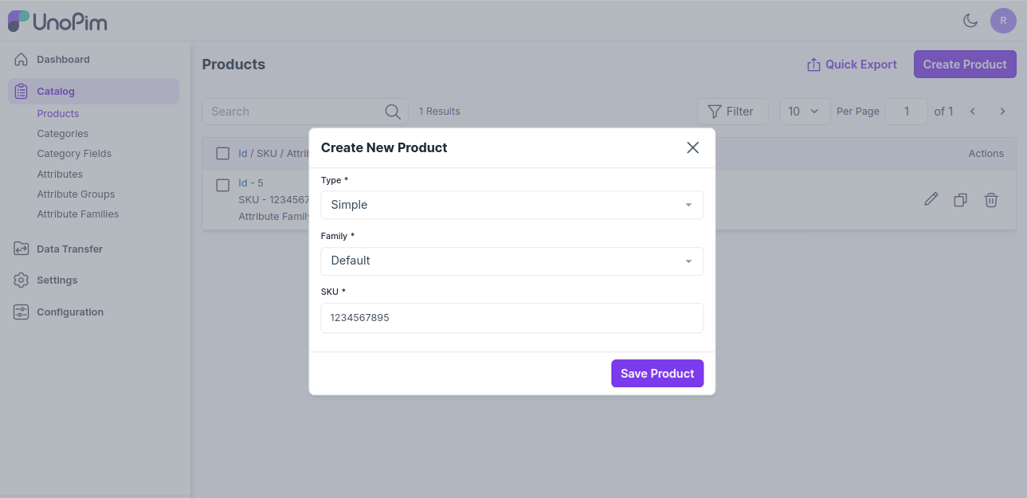Toggle dark mode moon icon
This screenshot has width=1027, height=498.
pyautogui.click(x=970, y=21)
